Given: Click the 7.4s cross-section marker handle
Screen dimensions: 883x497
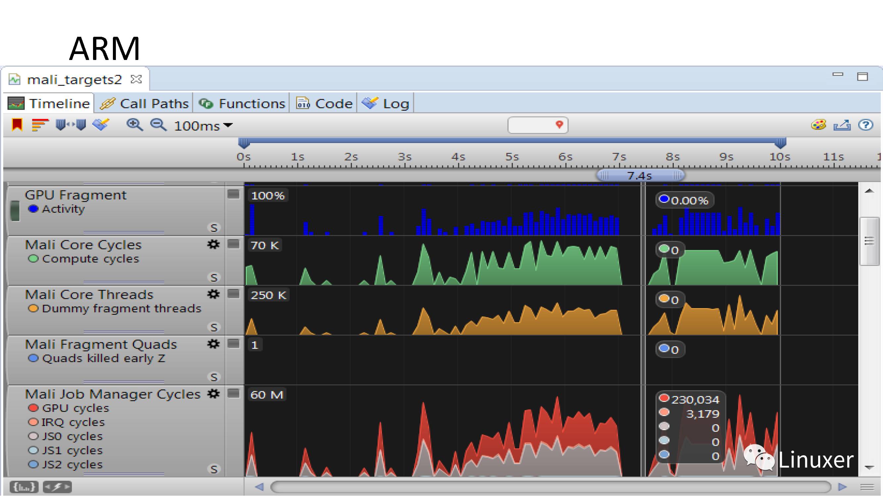Looking at the screenshot, I should pos(640,176).
